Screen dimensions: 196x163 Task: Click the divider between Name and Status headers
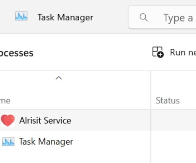click(x=151, y=90)
